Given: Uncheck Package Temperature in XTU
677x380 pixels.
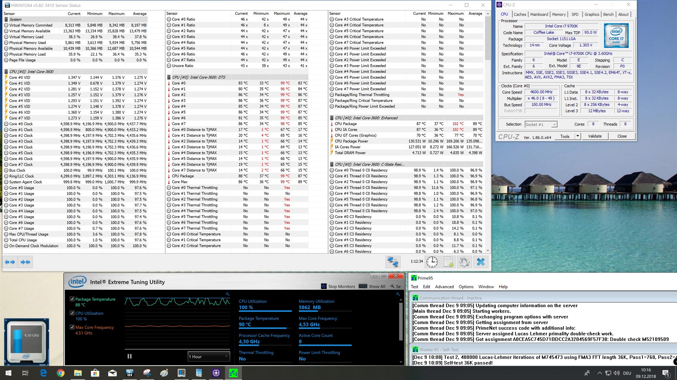Looking at the screenshot, I should pos(72,299).
